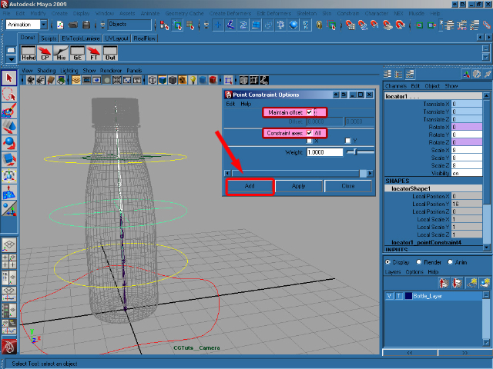Viewport: 493px width, 369px height.
Task: Open the Channels menu in Channel Box
Action: pos(396,86)
